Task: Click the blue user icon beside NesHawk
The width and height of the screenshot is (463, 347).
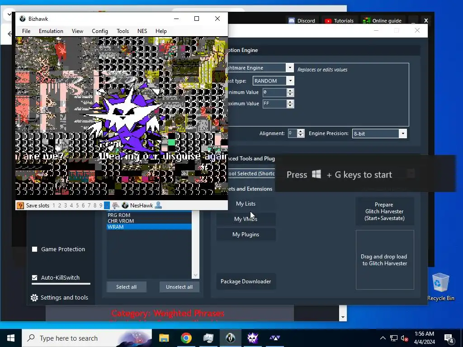Action: click(x=158, y=206)
